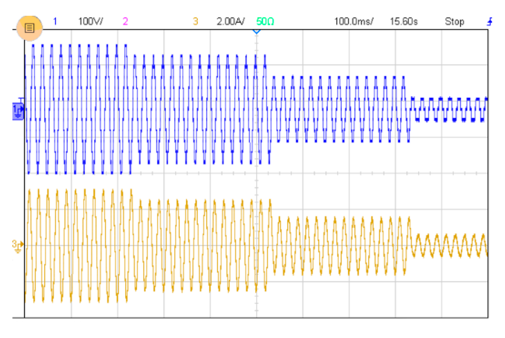Toggle the 50Ω impedance indicator
Viewport: 505px width, 338px height.
265,22
